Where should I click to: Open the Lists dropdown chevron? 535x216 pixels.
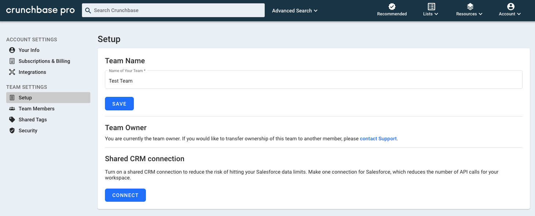(x=436, y=14)
